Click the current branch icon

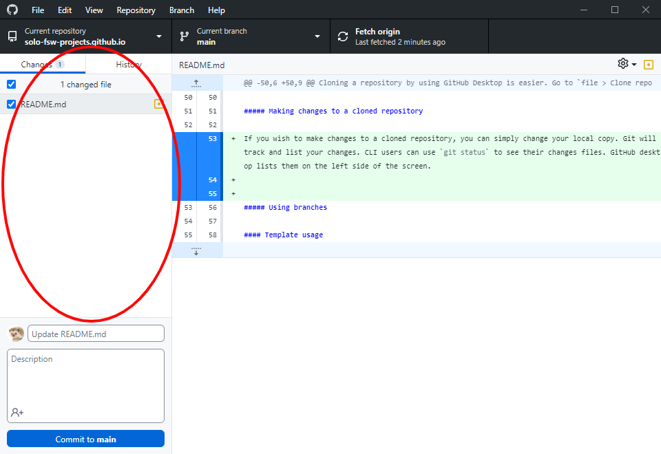(185, 36)
